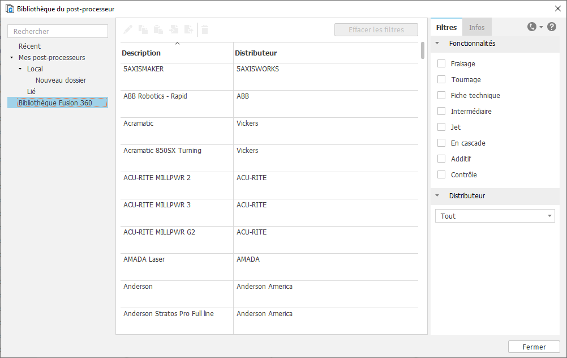Click the import post-processor icon

coord(174,29)
